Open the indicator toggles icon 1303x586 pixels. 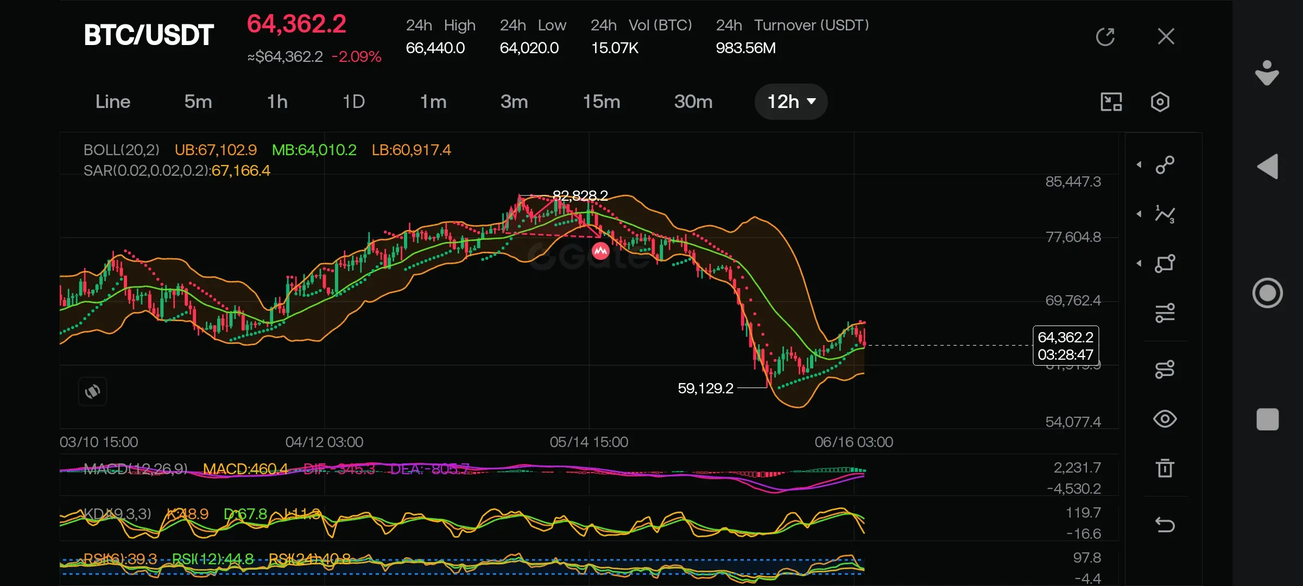coord(1165,370)
